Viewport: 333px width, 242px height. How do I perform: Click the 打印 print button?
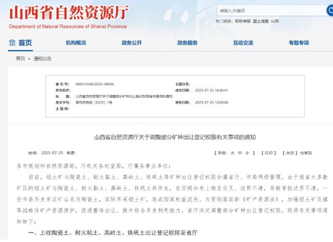click(x=269, y=153)
